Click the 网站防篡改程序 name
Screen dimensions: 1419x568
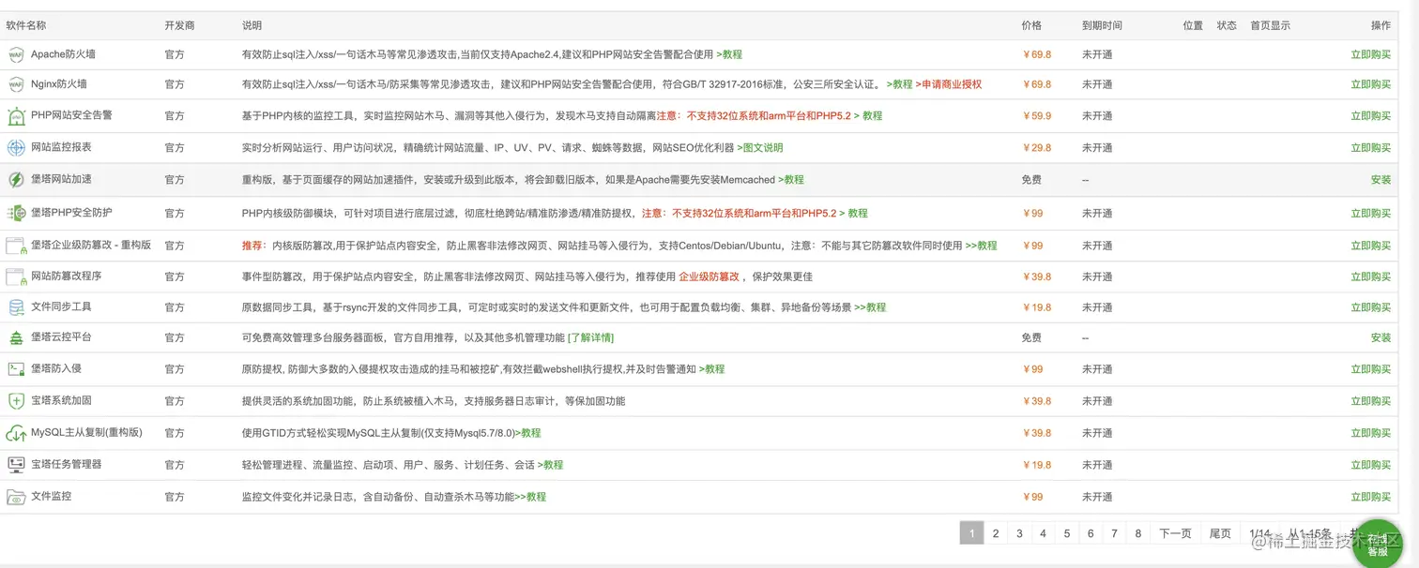click(x=67, y=276)
